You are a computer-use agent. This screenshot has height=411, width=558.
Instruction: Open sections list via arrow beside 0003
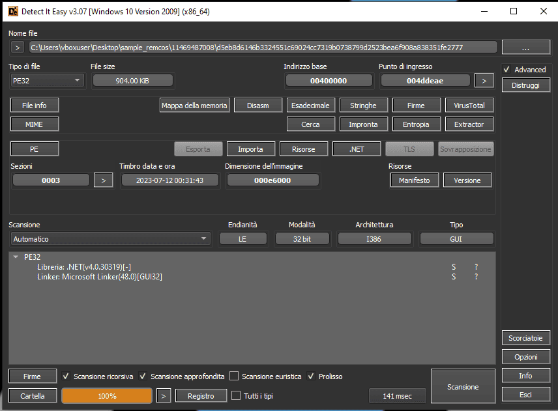click(x=103, y=180)
